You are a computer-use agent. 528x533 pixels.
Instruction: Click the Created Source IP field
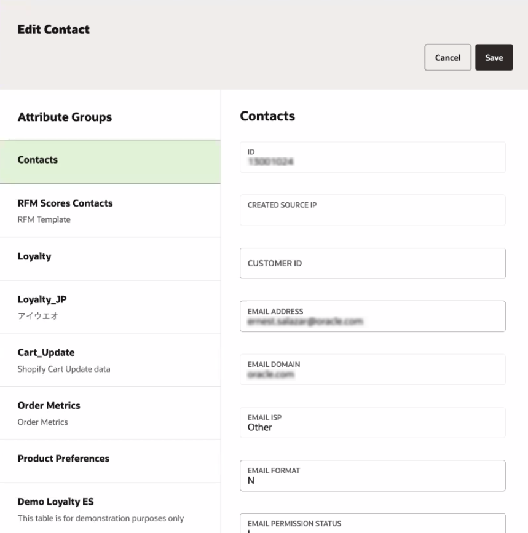(372, 210)
